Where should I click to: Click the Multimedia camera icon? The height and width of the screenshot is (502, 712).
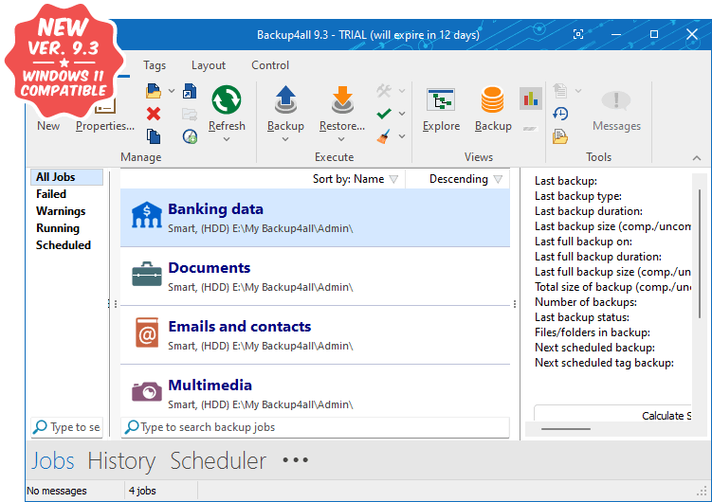[147, 391]
